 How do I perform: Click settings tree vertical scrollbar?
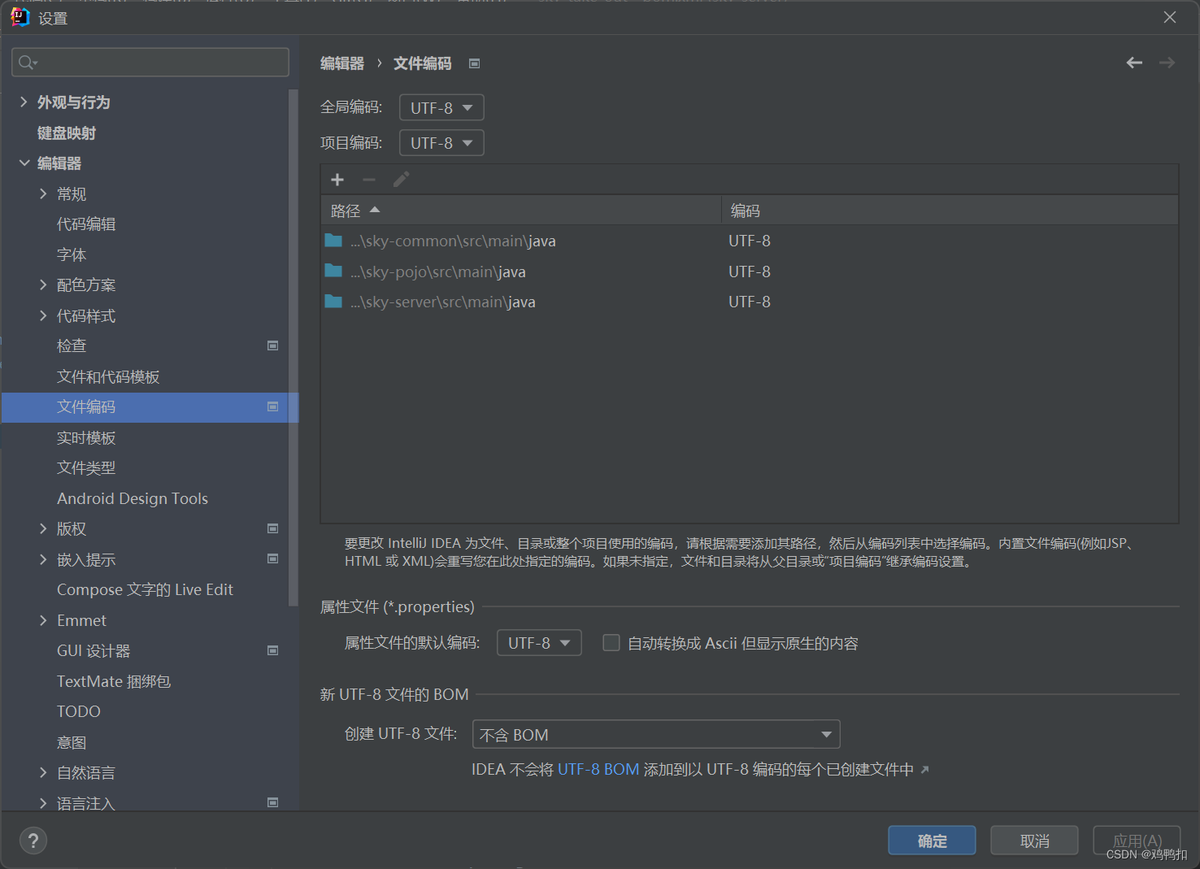(293, 348)
